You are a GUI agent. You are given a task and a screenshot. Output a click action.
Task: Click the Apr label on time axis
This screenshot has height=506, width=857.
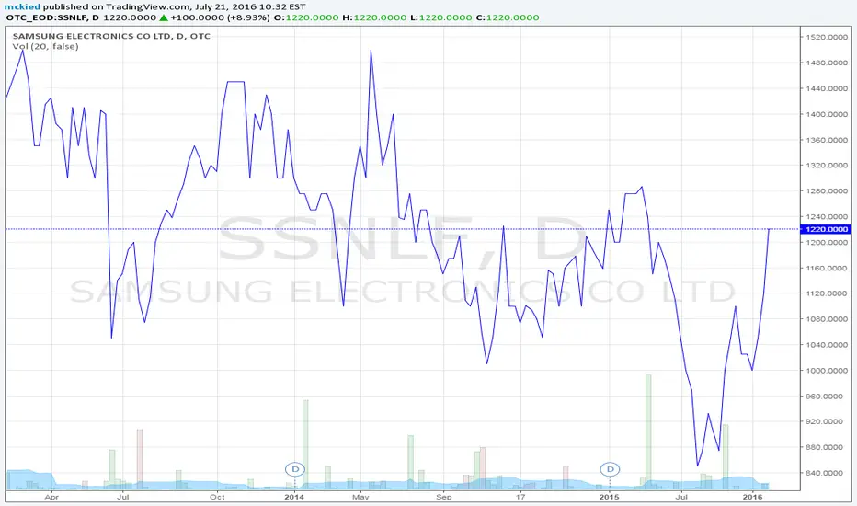click(x=51, y=497)
